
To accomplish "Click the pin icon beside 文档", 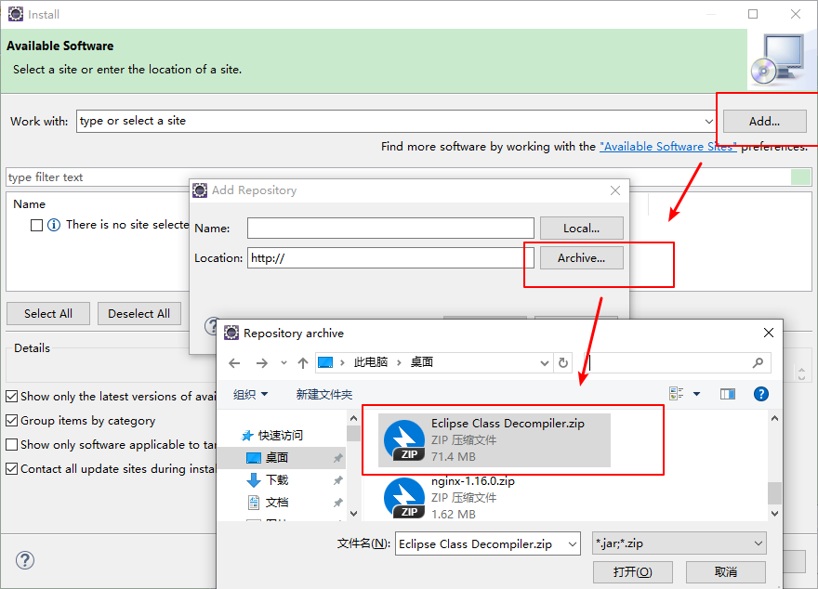I will click(338, 503).
